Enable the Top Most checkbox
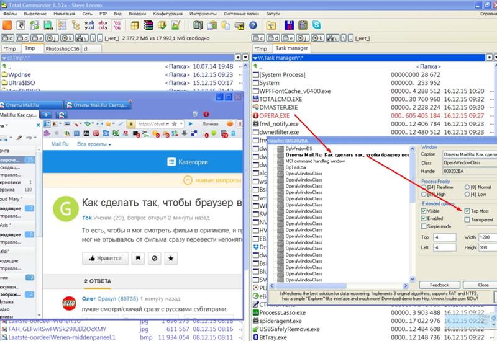497x341 pixels. 467,211
